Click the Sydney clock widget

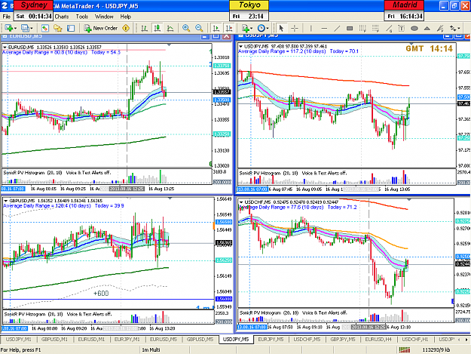[x=33, y=11]
